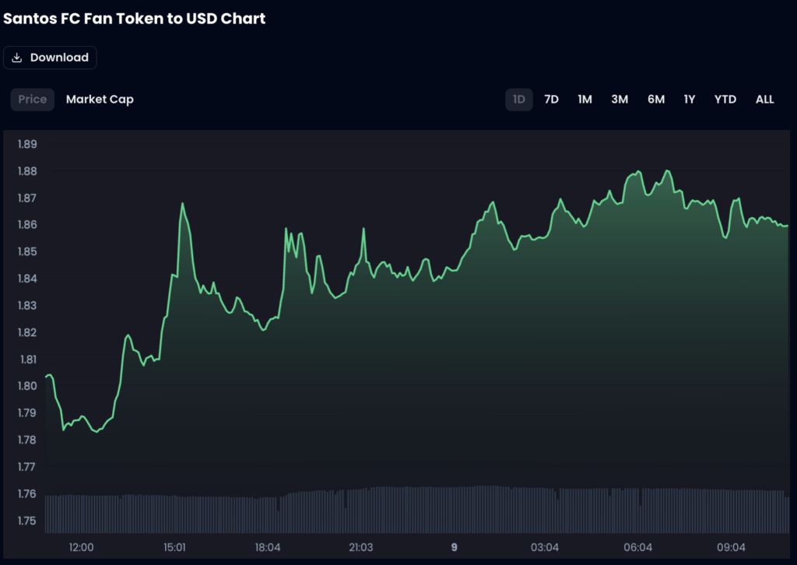Pick the YTD range button
This screenshot has width=797, height=565.
[x=725, y=100]
